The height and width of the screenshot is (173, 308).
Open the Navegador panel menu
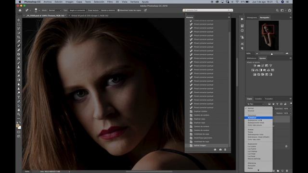[x=291, y=17]
